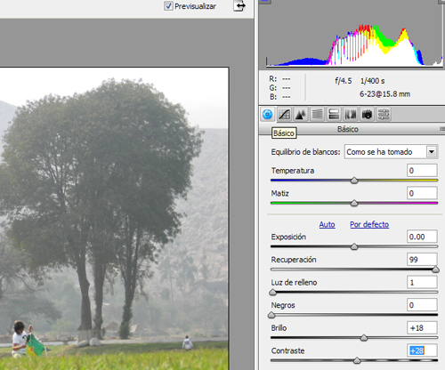This screenshot has height=370, width=445.
Task: Open the Tone Curve tab icon
Action: point(284,115)
